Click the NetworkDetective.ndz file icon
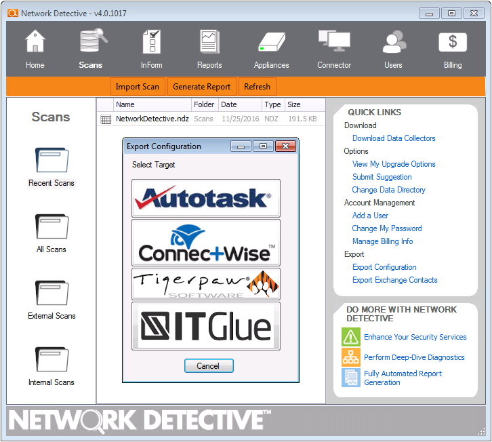The height and width of the screenshot is (442, 492). coord(106,119)
